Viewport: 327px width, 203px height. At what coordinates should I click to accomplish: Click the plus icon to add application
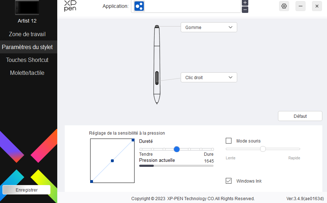245,3
